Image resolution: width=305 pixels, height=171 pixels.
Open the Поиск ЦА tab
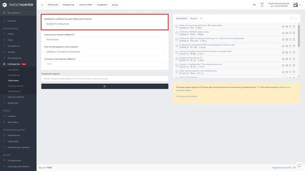(x=53, y=5)
